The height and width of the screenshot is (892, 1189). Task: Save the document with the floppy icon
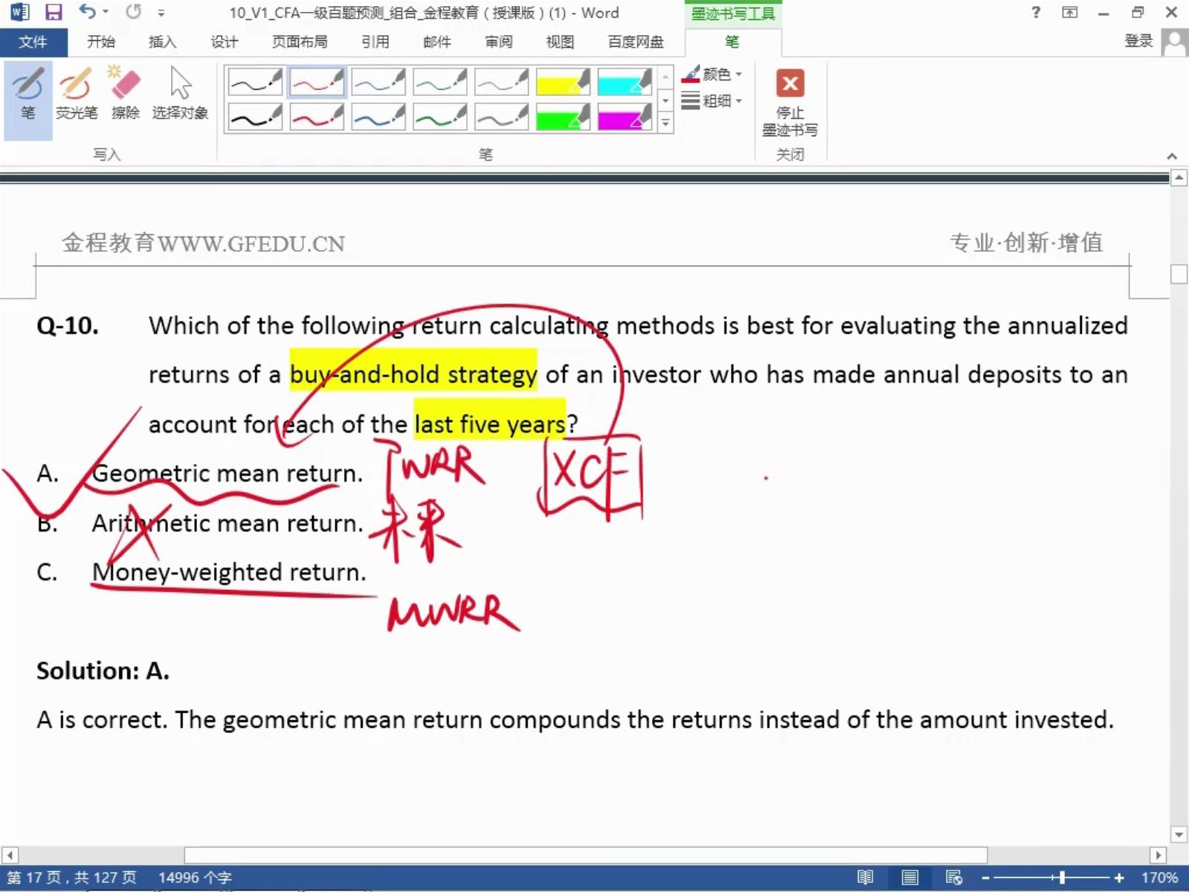pyautogui.click(x=54, y=13)
